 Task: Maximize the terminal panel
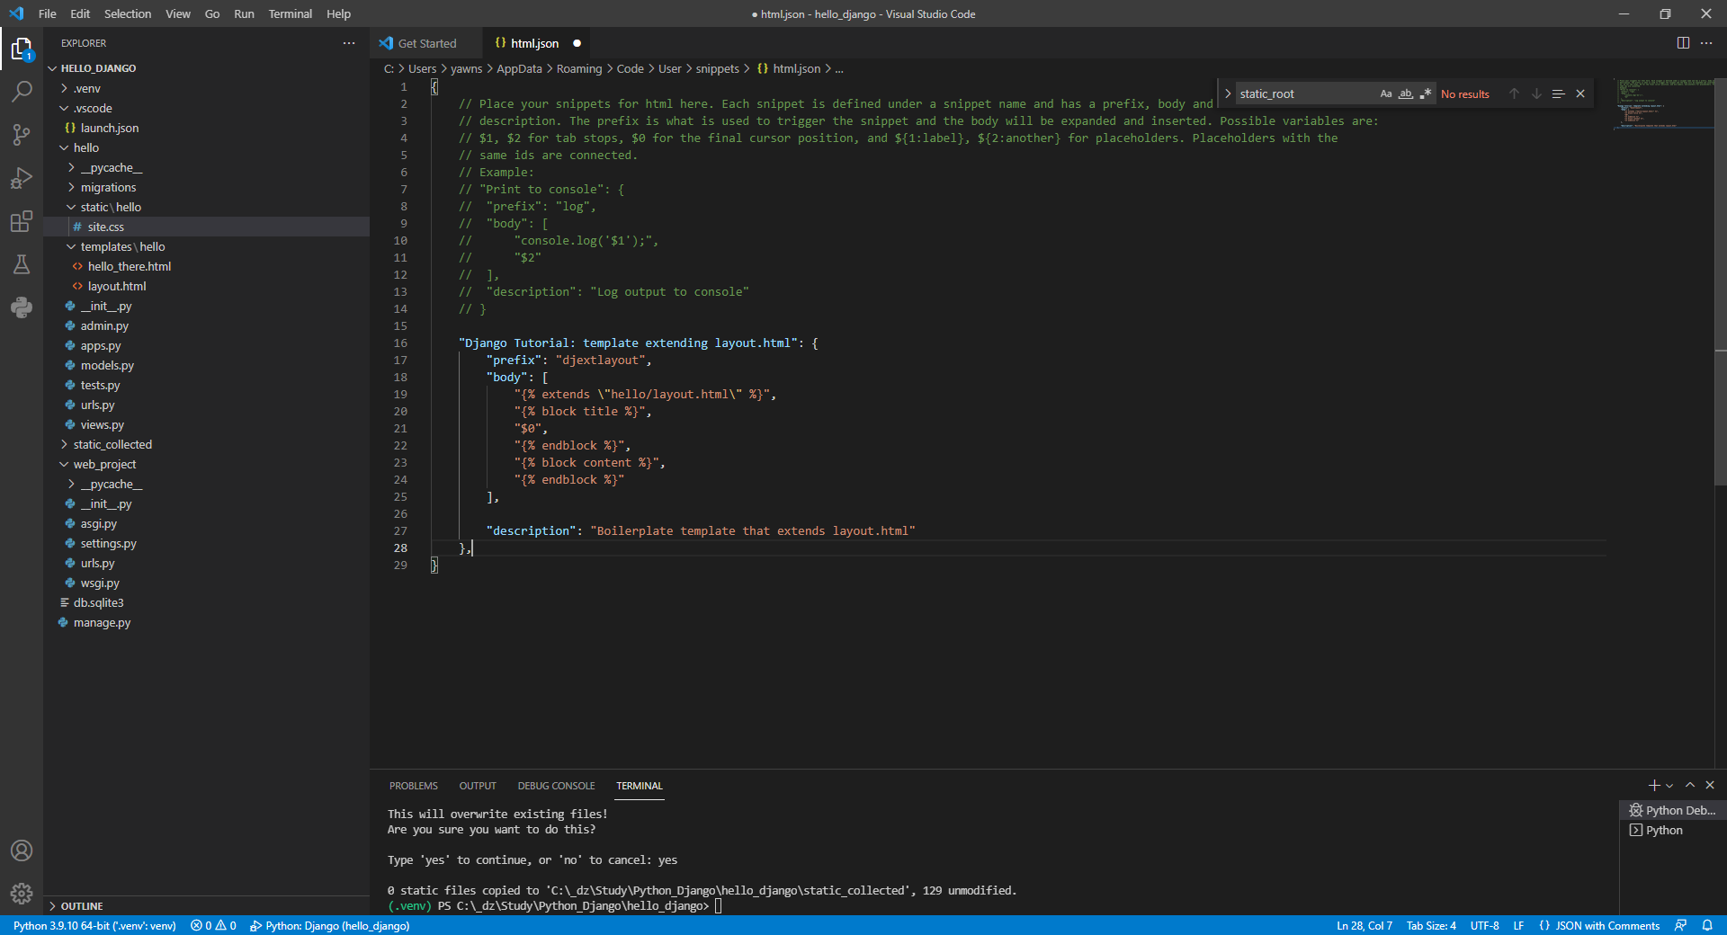click(x=1690, y=785)
